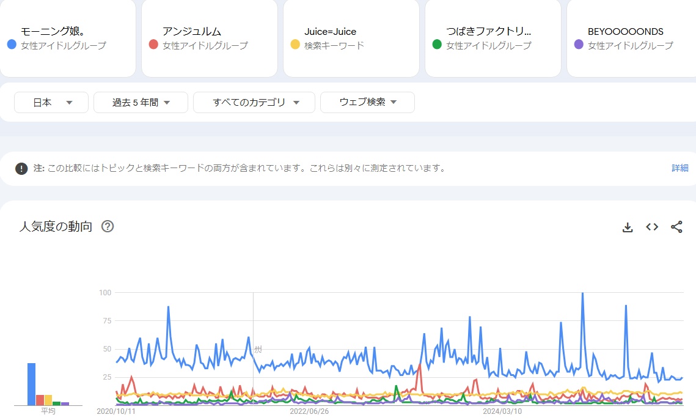Open the help icon beside 人気度の動向
Image resolution: width=696 pixels, height=420 pixels.
[x=108, y=227]
